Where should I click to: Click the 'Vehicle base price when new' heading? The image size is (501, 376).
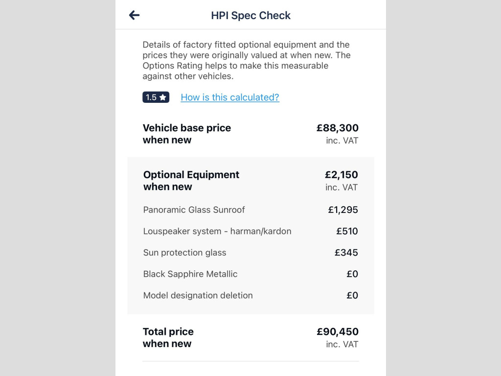coord(186,134)
